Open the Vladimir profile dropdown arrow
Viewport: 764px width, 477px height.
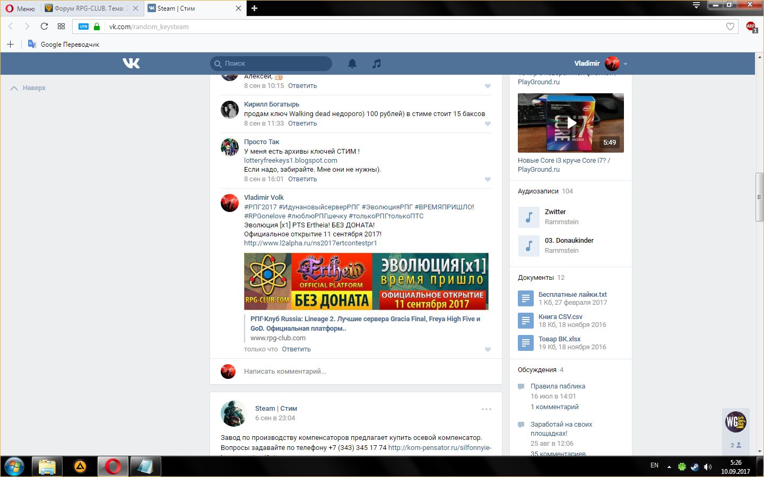pos(626,64)
